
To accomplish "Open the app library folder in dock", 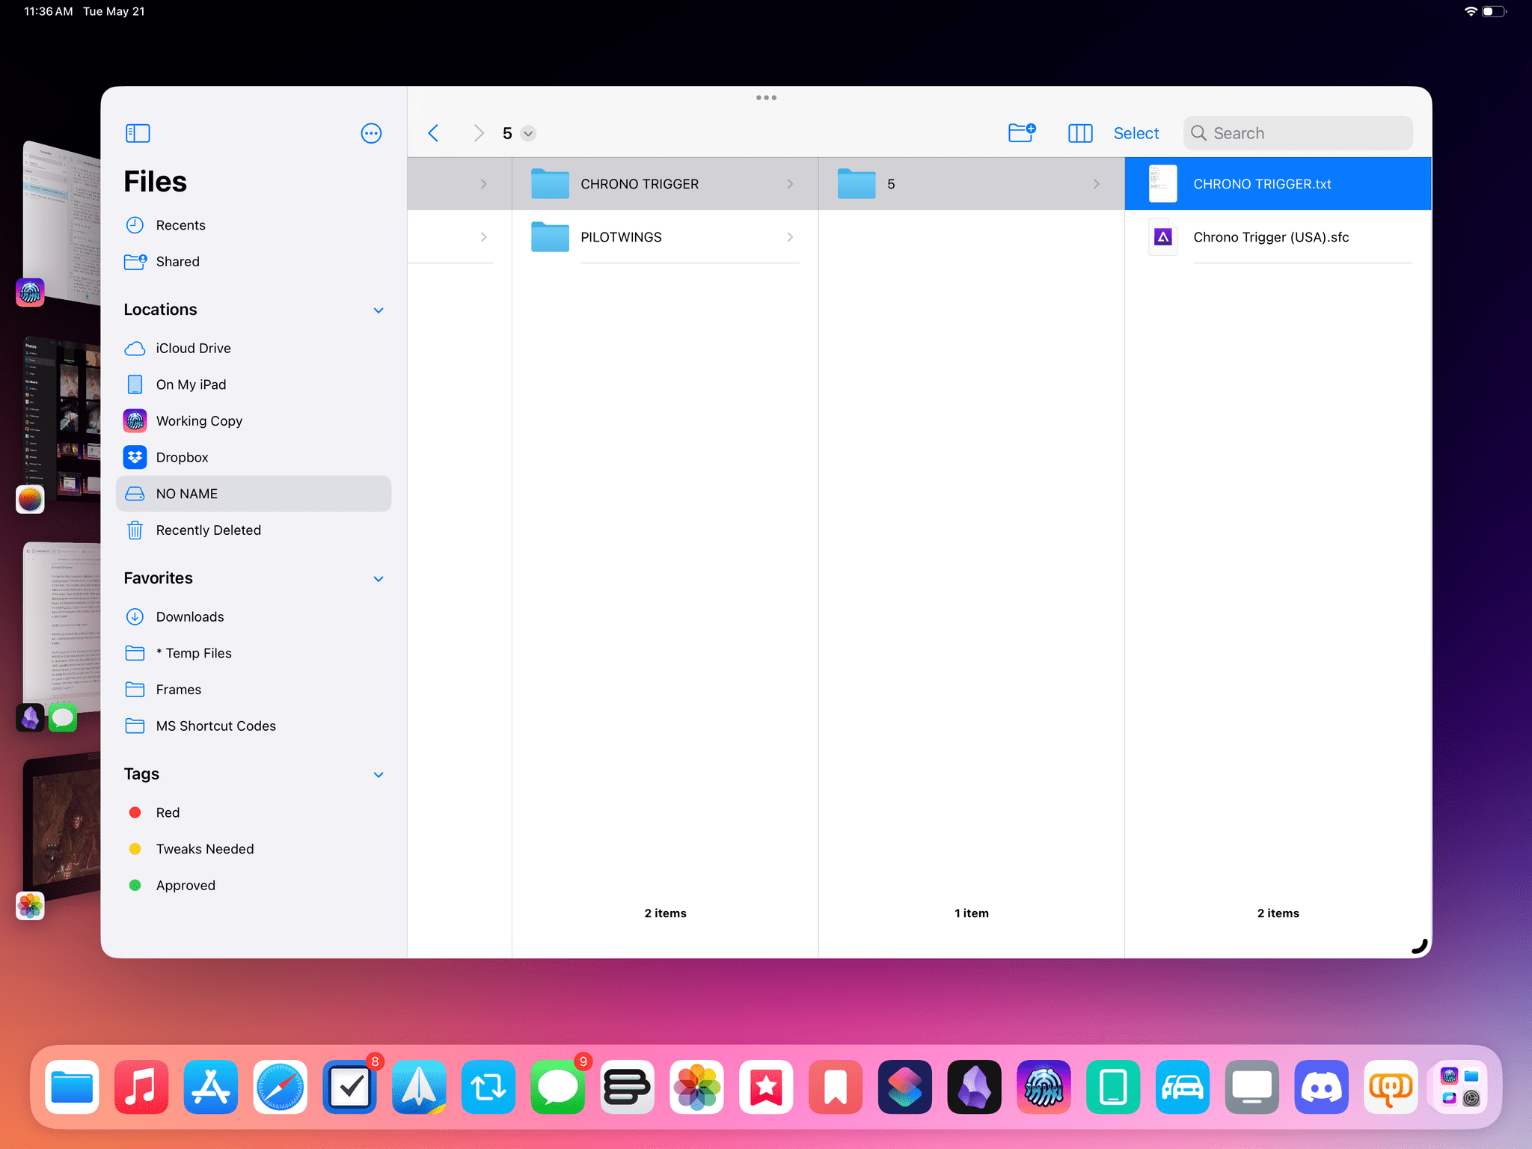I will (1460, 1087).
